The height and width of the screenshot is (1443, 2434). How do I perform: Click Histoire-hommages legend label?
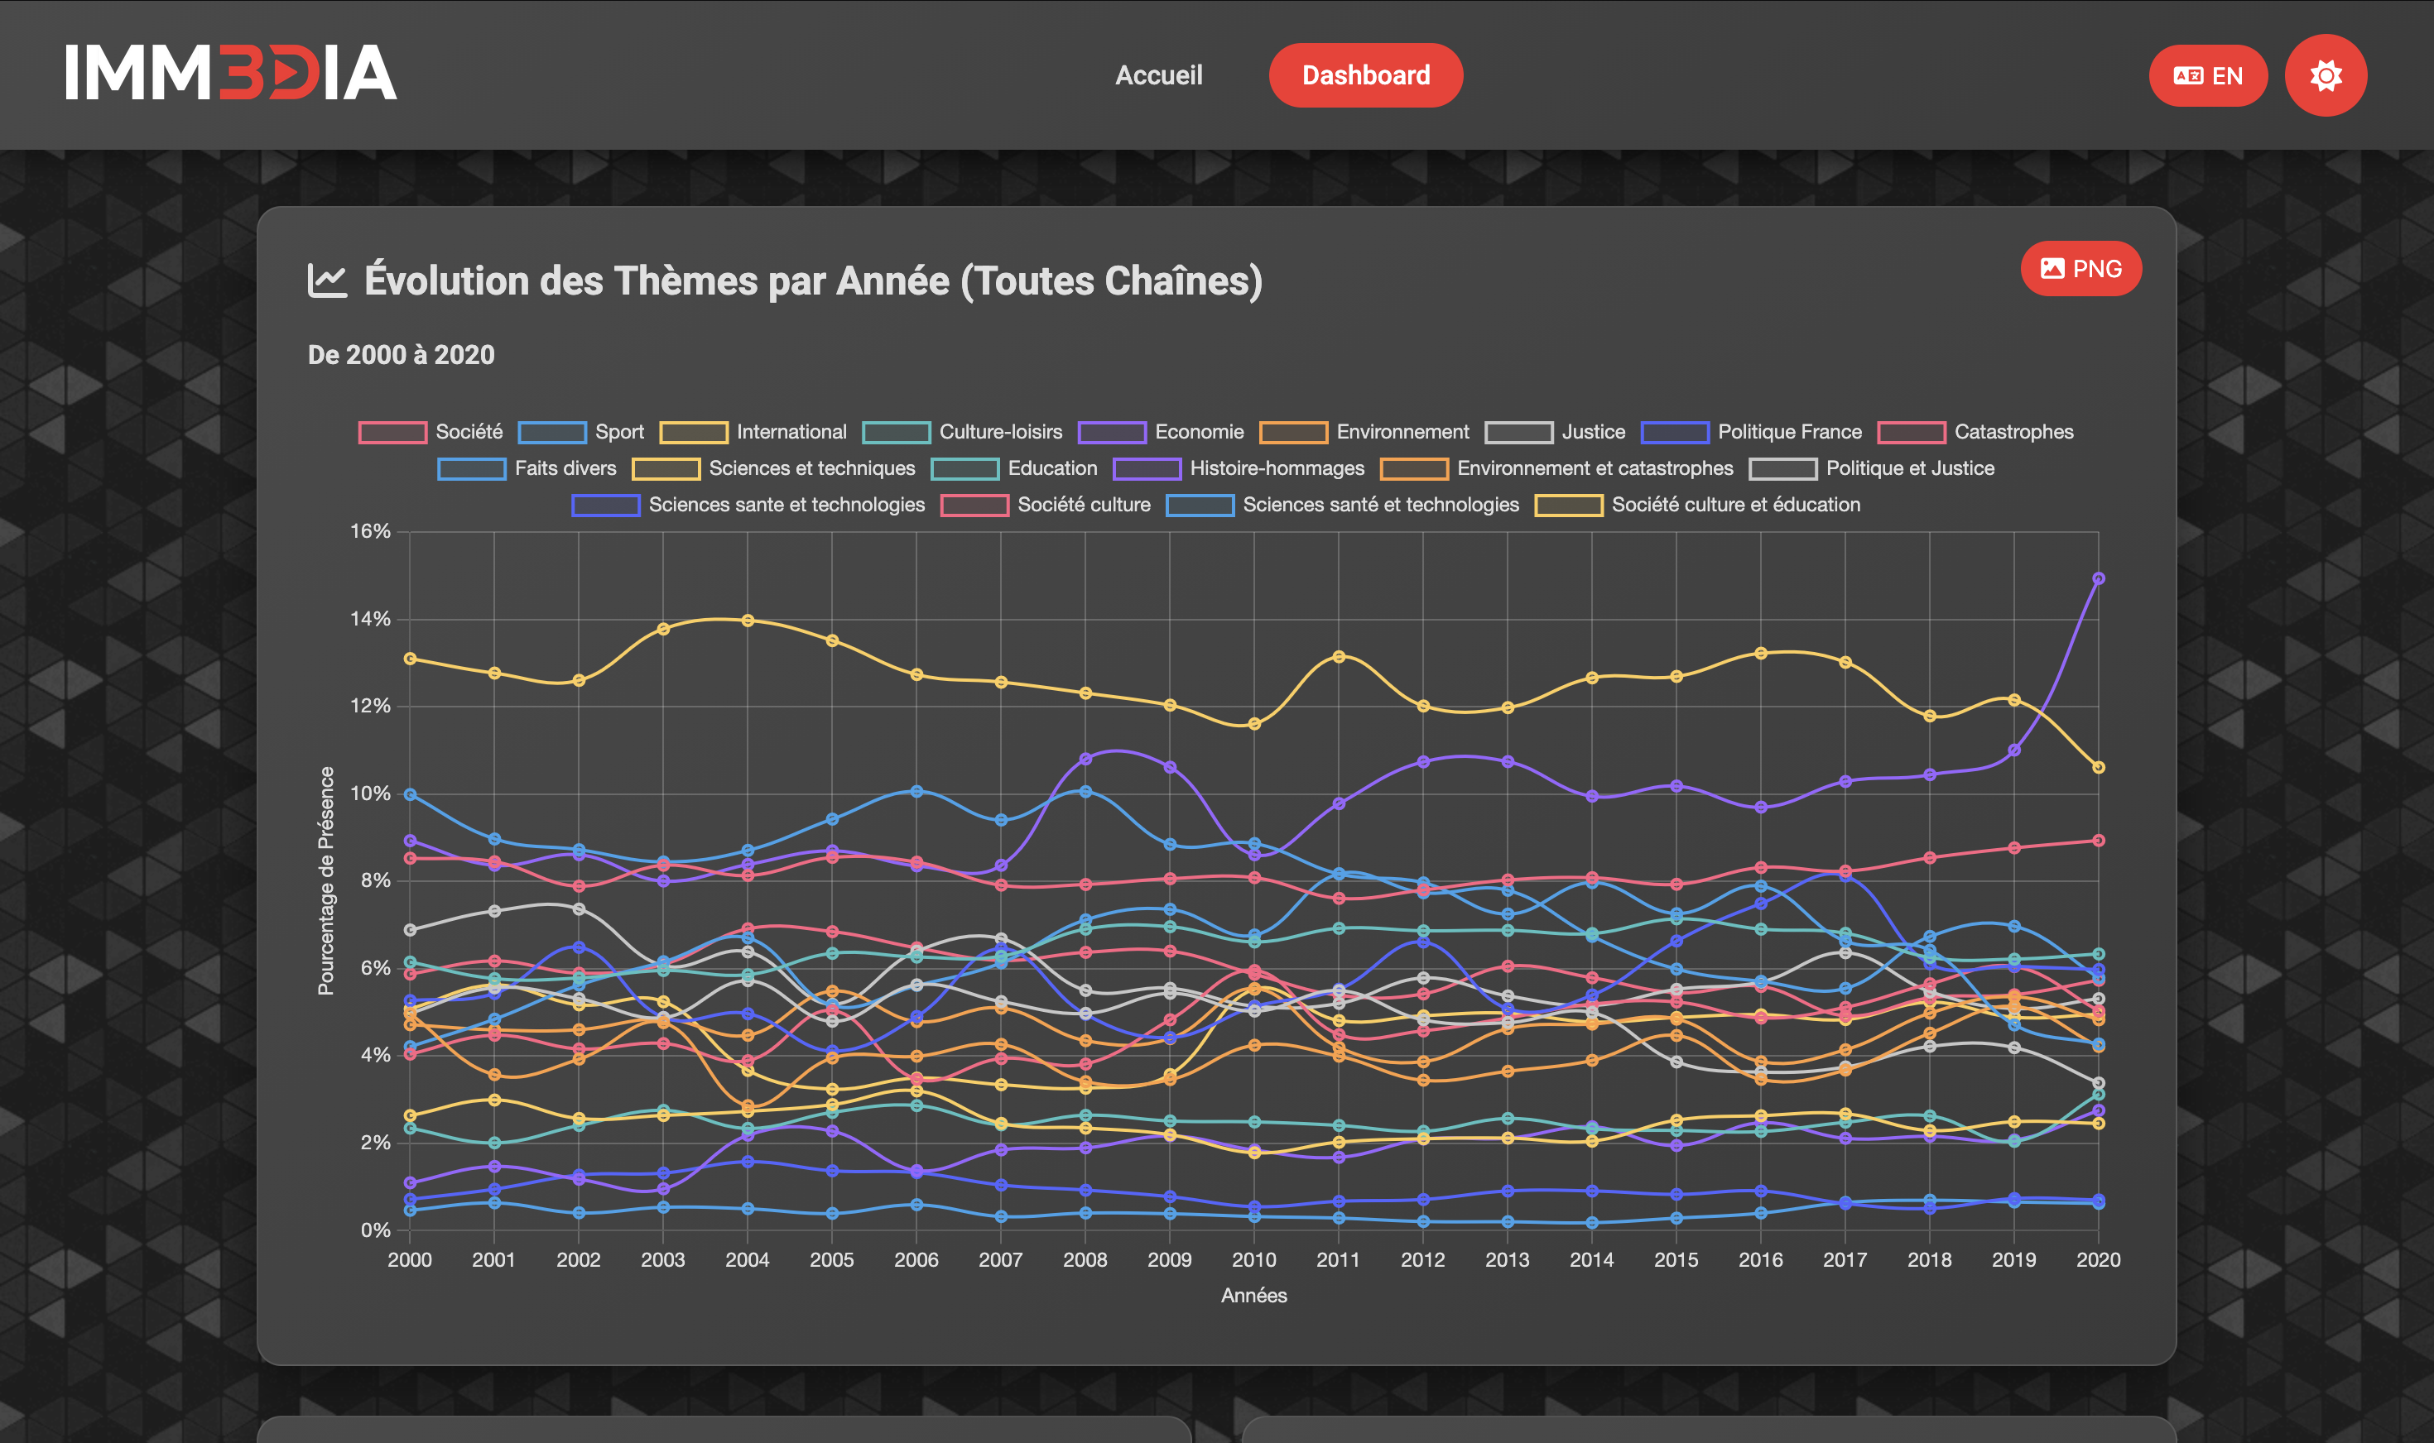pos(1277,468)
